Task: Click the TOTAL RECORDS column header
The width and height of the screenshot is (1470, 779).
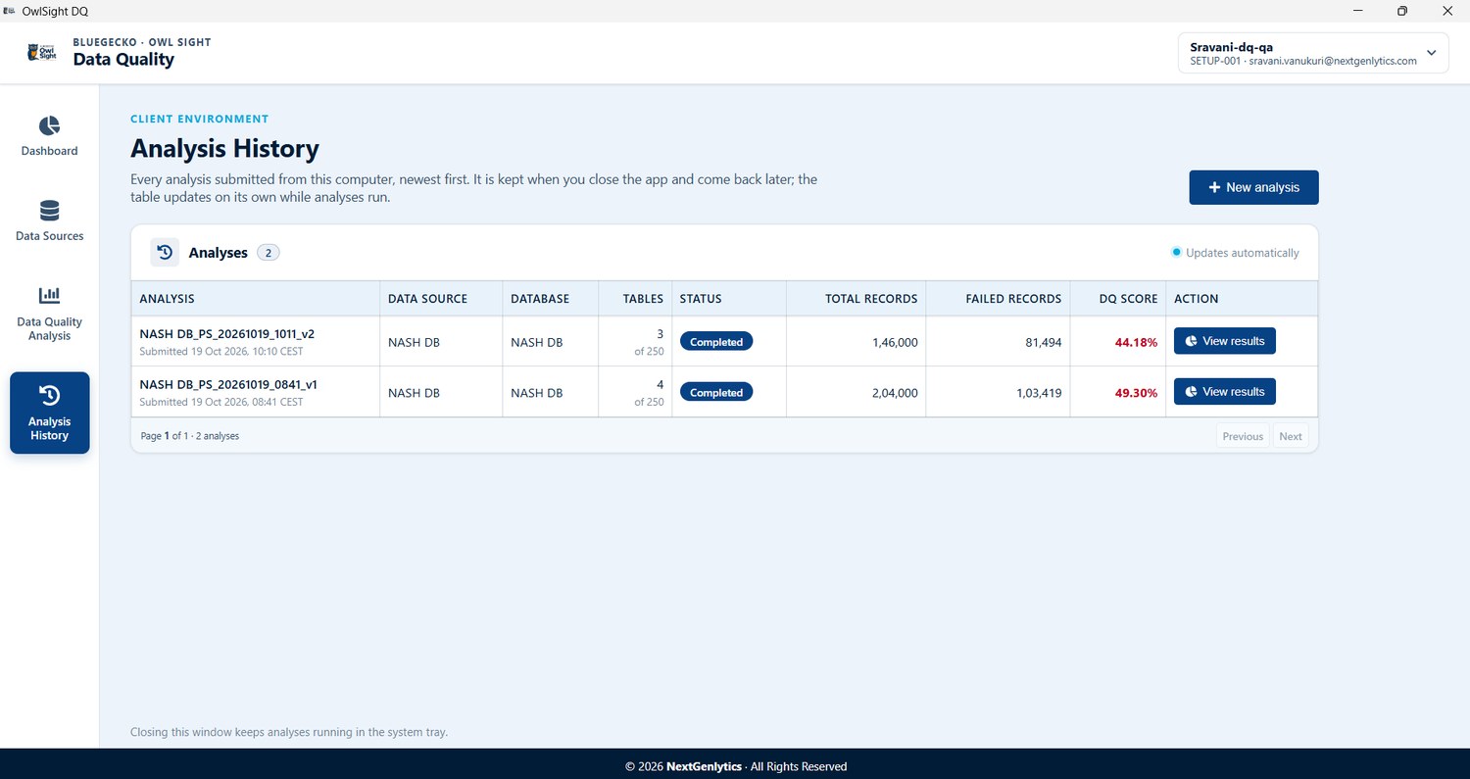Action: [871, 299]
